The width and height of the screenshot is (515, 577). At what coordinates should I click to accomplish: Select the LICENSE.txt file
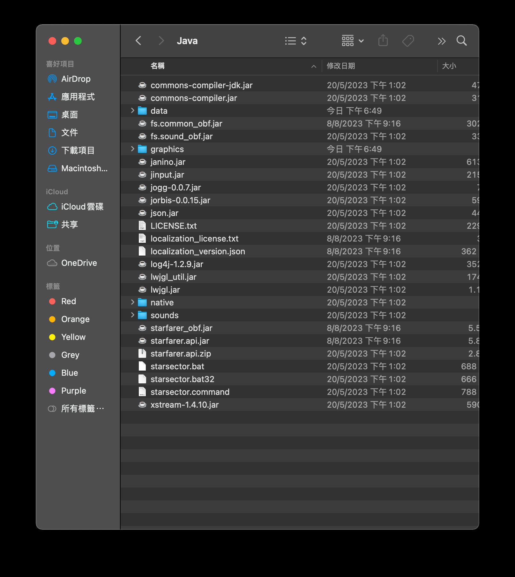174,226
